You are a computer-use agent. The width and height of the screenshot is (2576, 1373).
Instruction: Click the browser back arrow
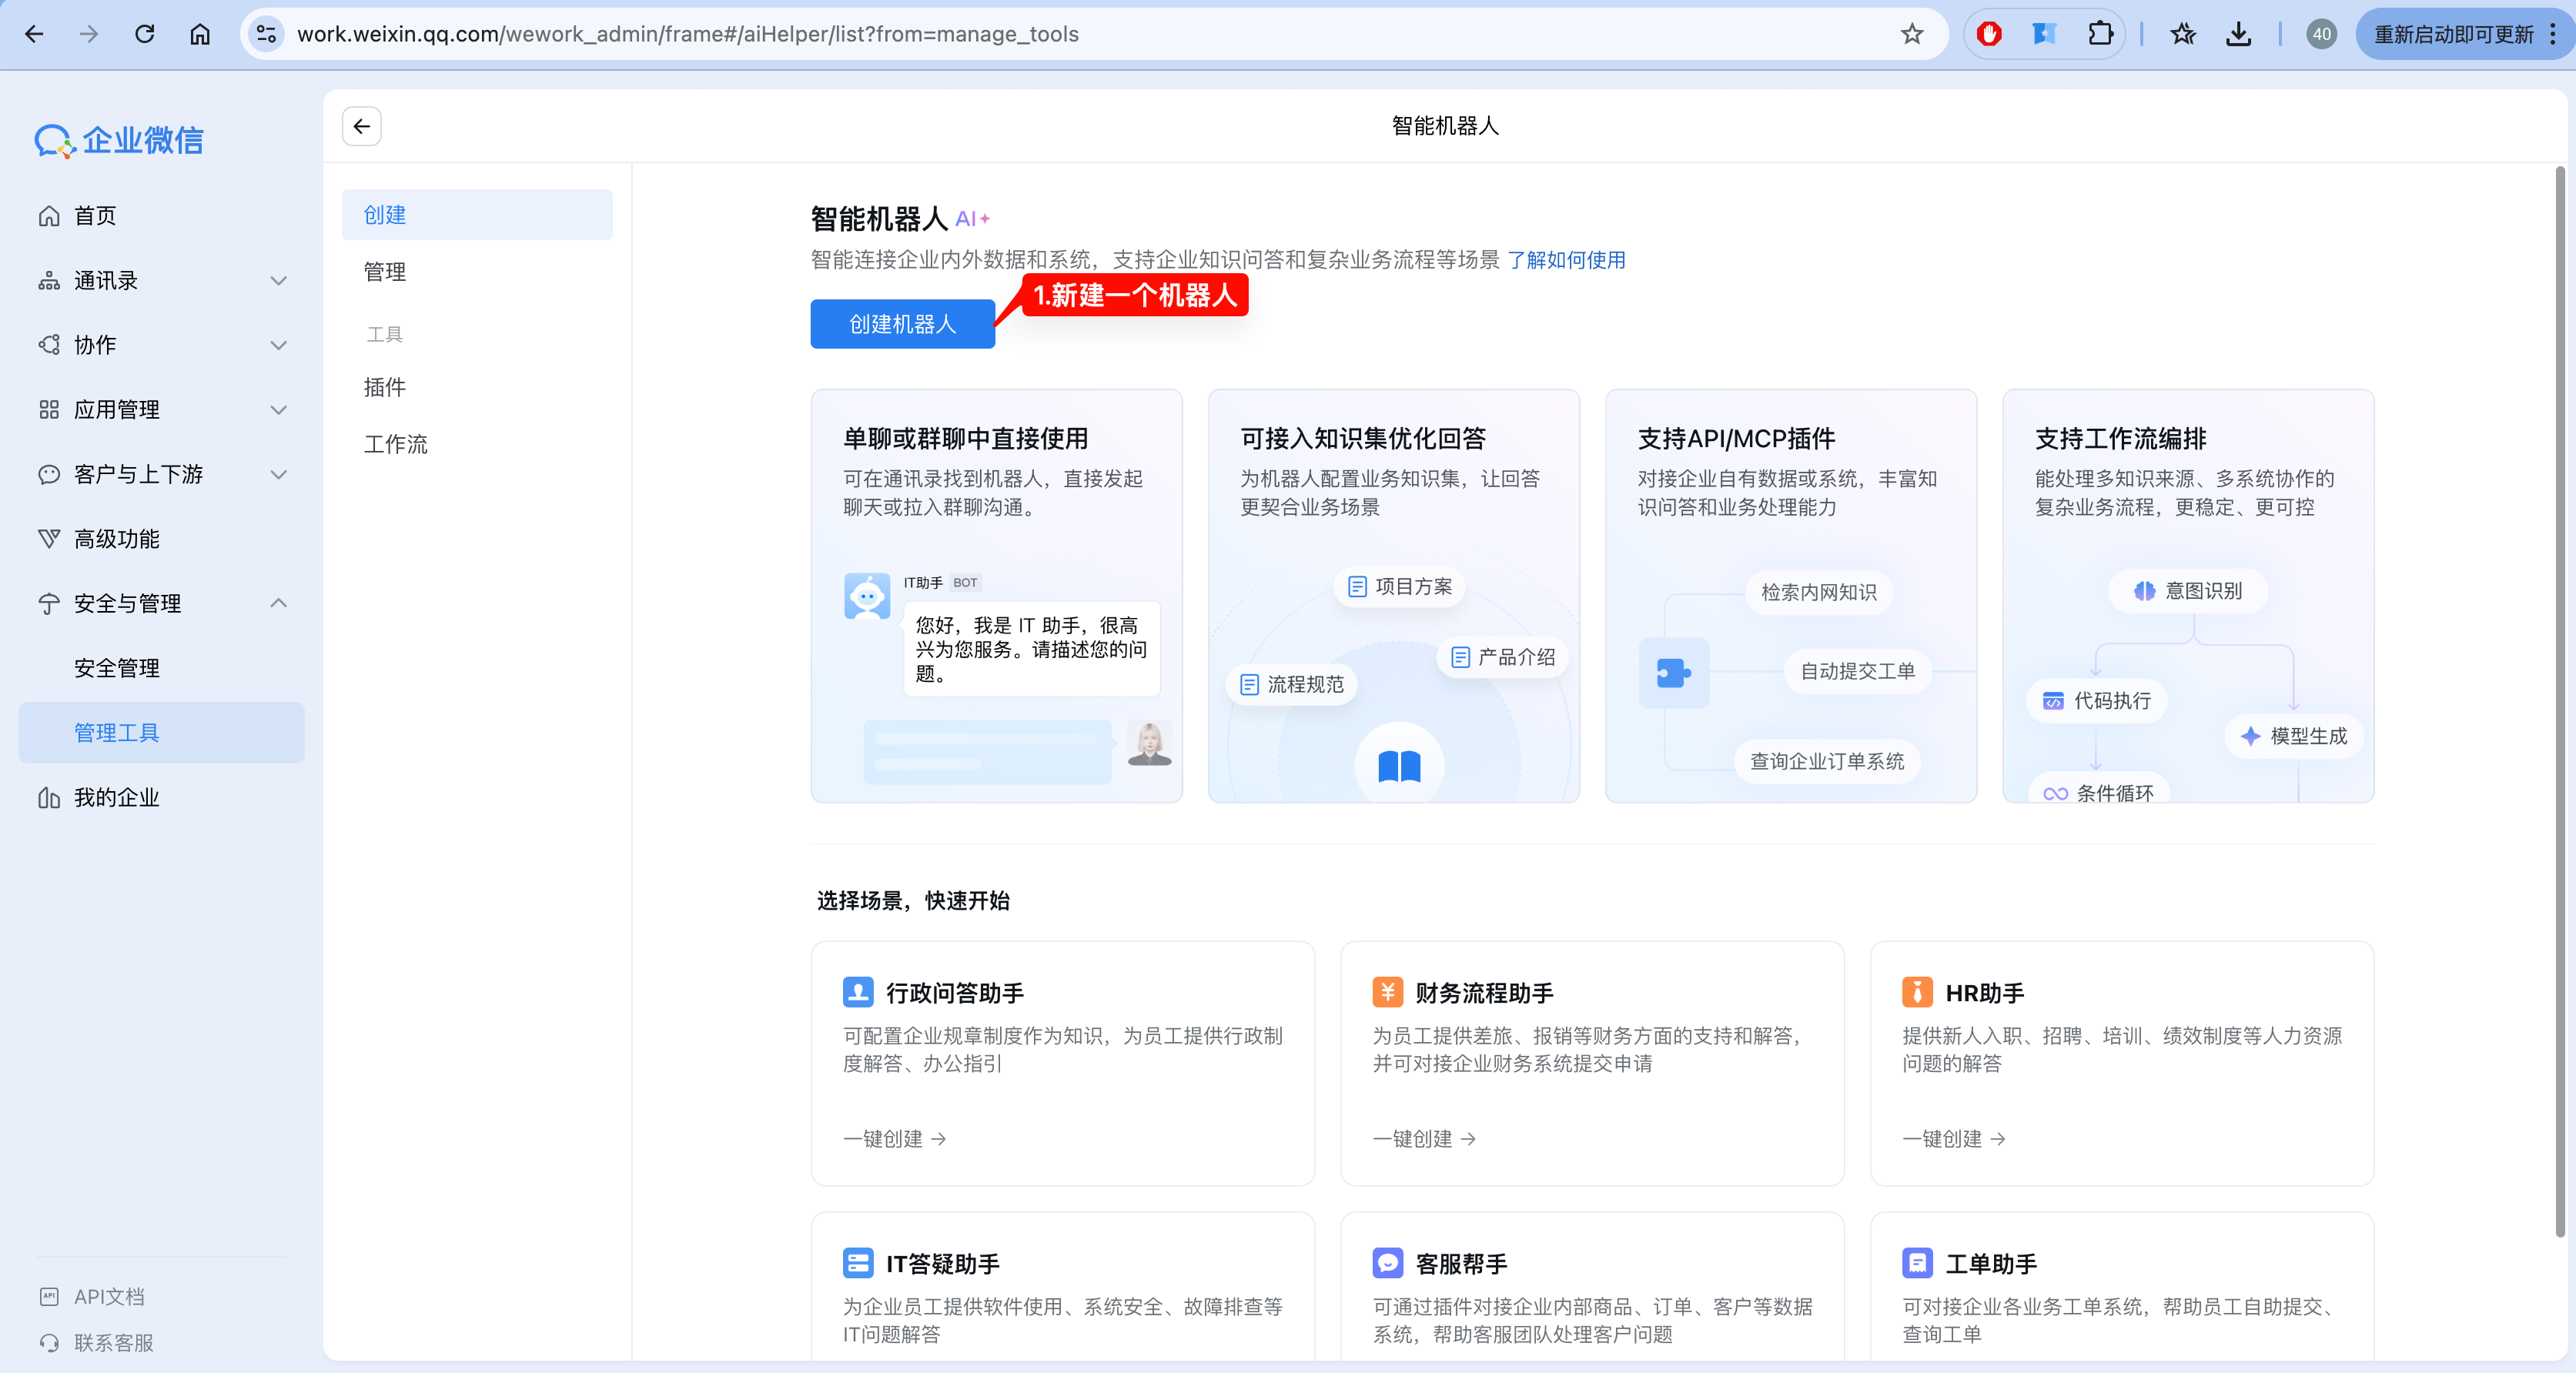[34, 34]
